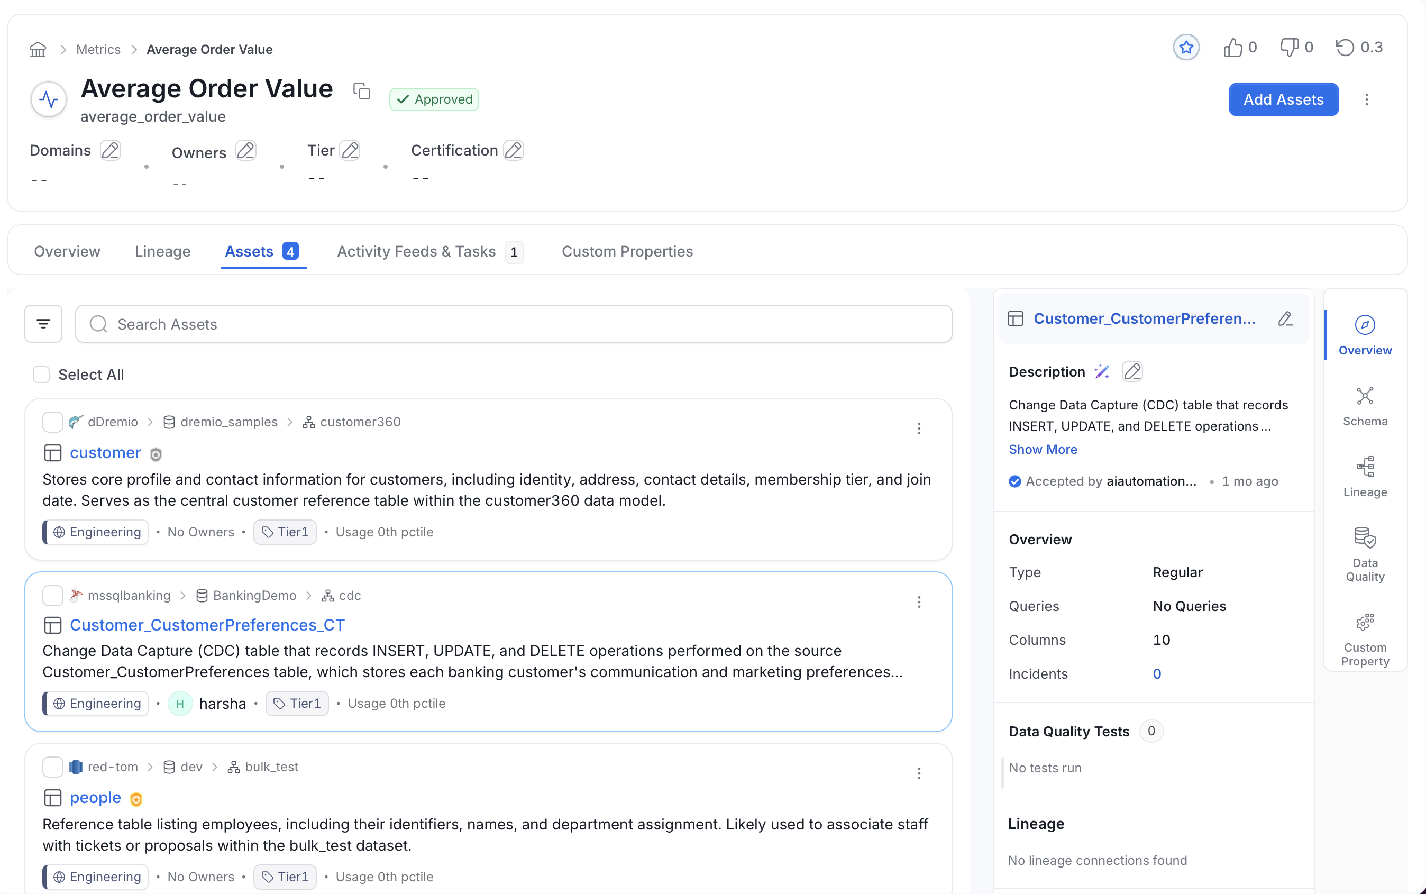The height and width of the screenshot is (894, 1426).
Task: Check the Select All checkbox
Action: tap(41, 375)
